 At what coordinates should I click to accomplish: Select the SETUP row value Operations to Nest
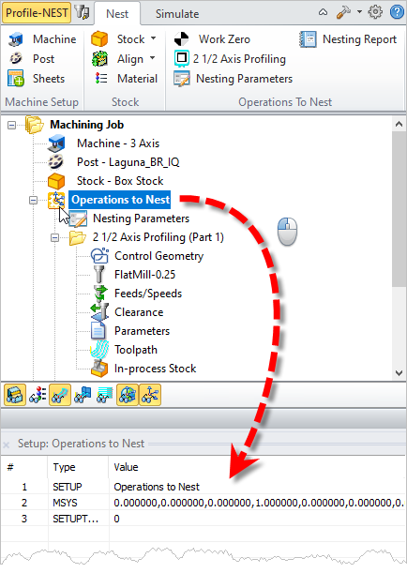click(157, 487)
